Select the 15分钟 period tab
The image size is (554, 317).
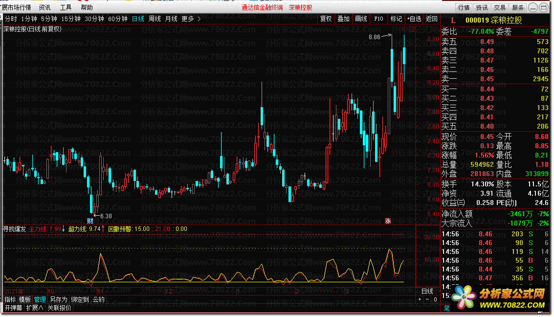[71, 19]
